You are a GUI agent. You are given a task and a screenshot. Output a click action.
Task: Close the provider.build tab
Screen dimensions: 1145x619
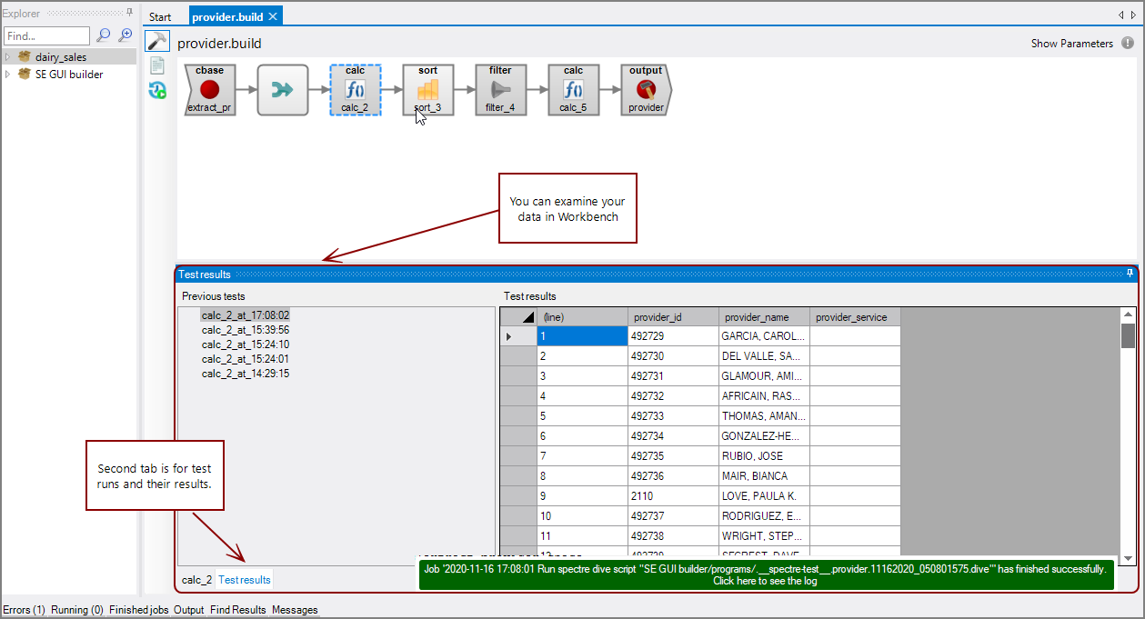(273, 16)
